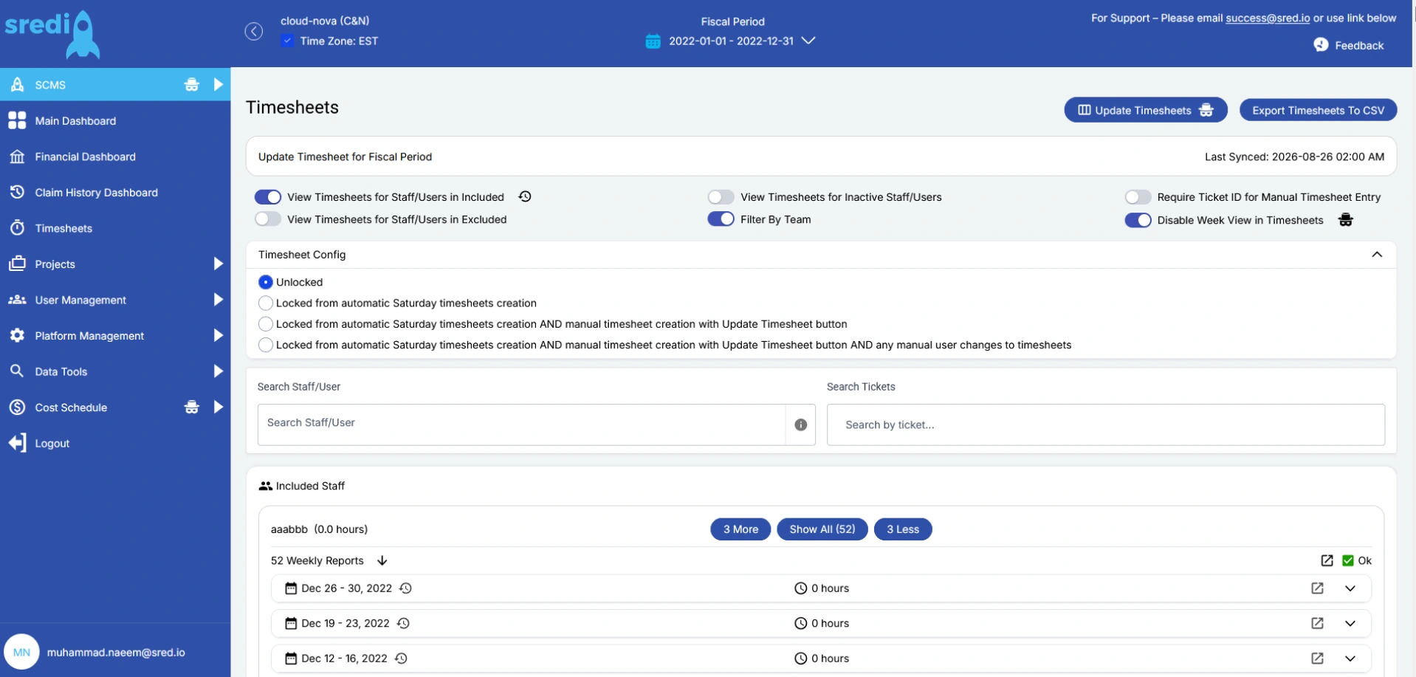Click the sort arrow next to 52 Weekly Reports
Screen dimensions: 1416x677
[x=382, y=560]
